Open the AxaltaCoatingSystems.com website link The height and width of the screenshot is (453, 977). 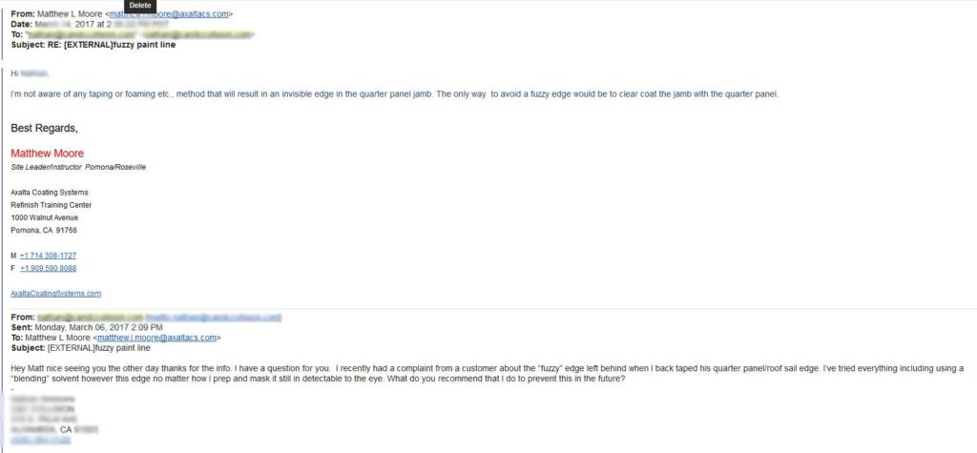click(56, 294)
